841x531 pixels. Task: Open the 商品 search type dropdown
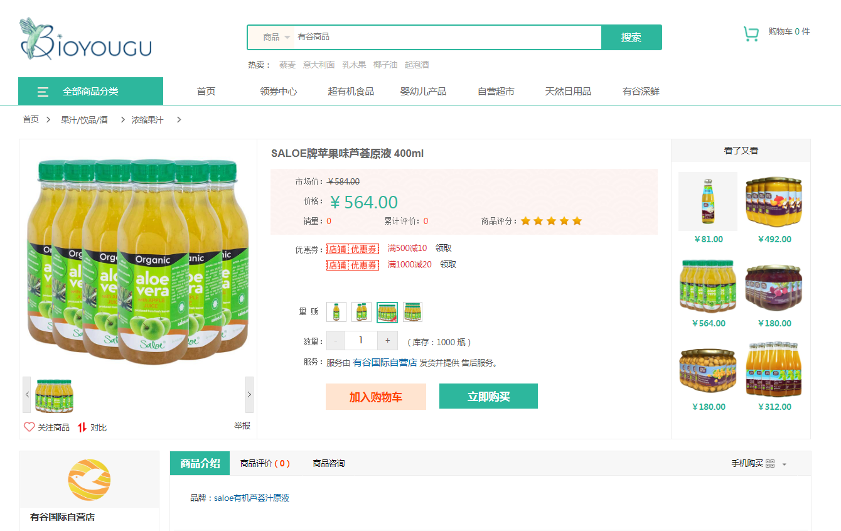276,37
